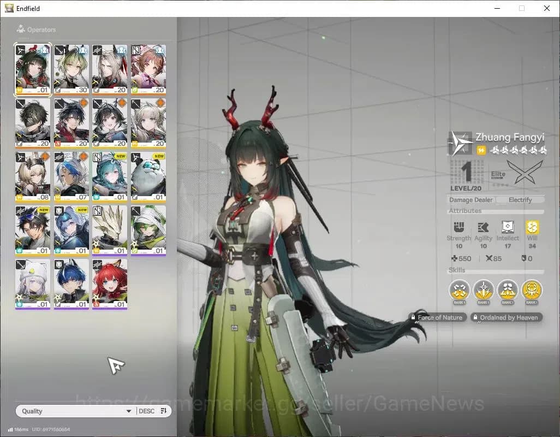The image size is (560, 437).
Task: Pick the red-haired operator card
Action: point(110,284)
